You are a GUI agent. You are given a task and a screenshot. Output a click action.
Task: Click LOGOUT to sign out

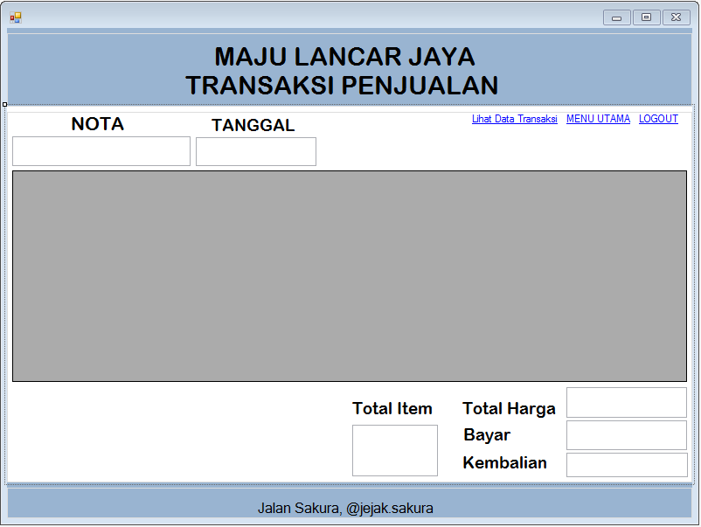point(658,119)
